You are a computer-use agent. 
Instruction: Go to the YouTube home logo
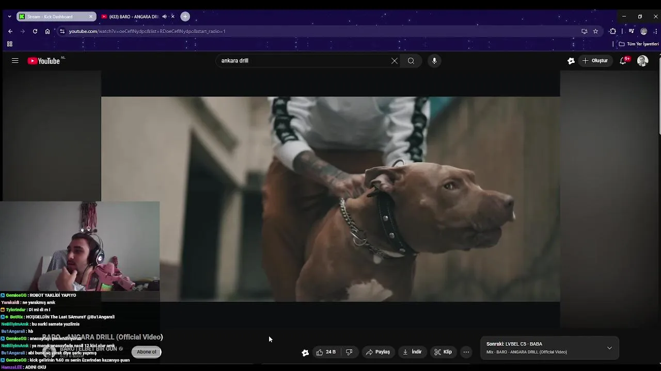(44, 61)
